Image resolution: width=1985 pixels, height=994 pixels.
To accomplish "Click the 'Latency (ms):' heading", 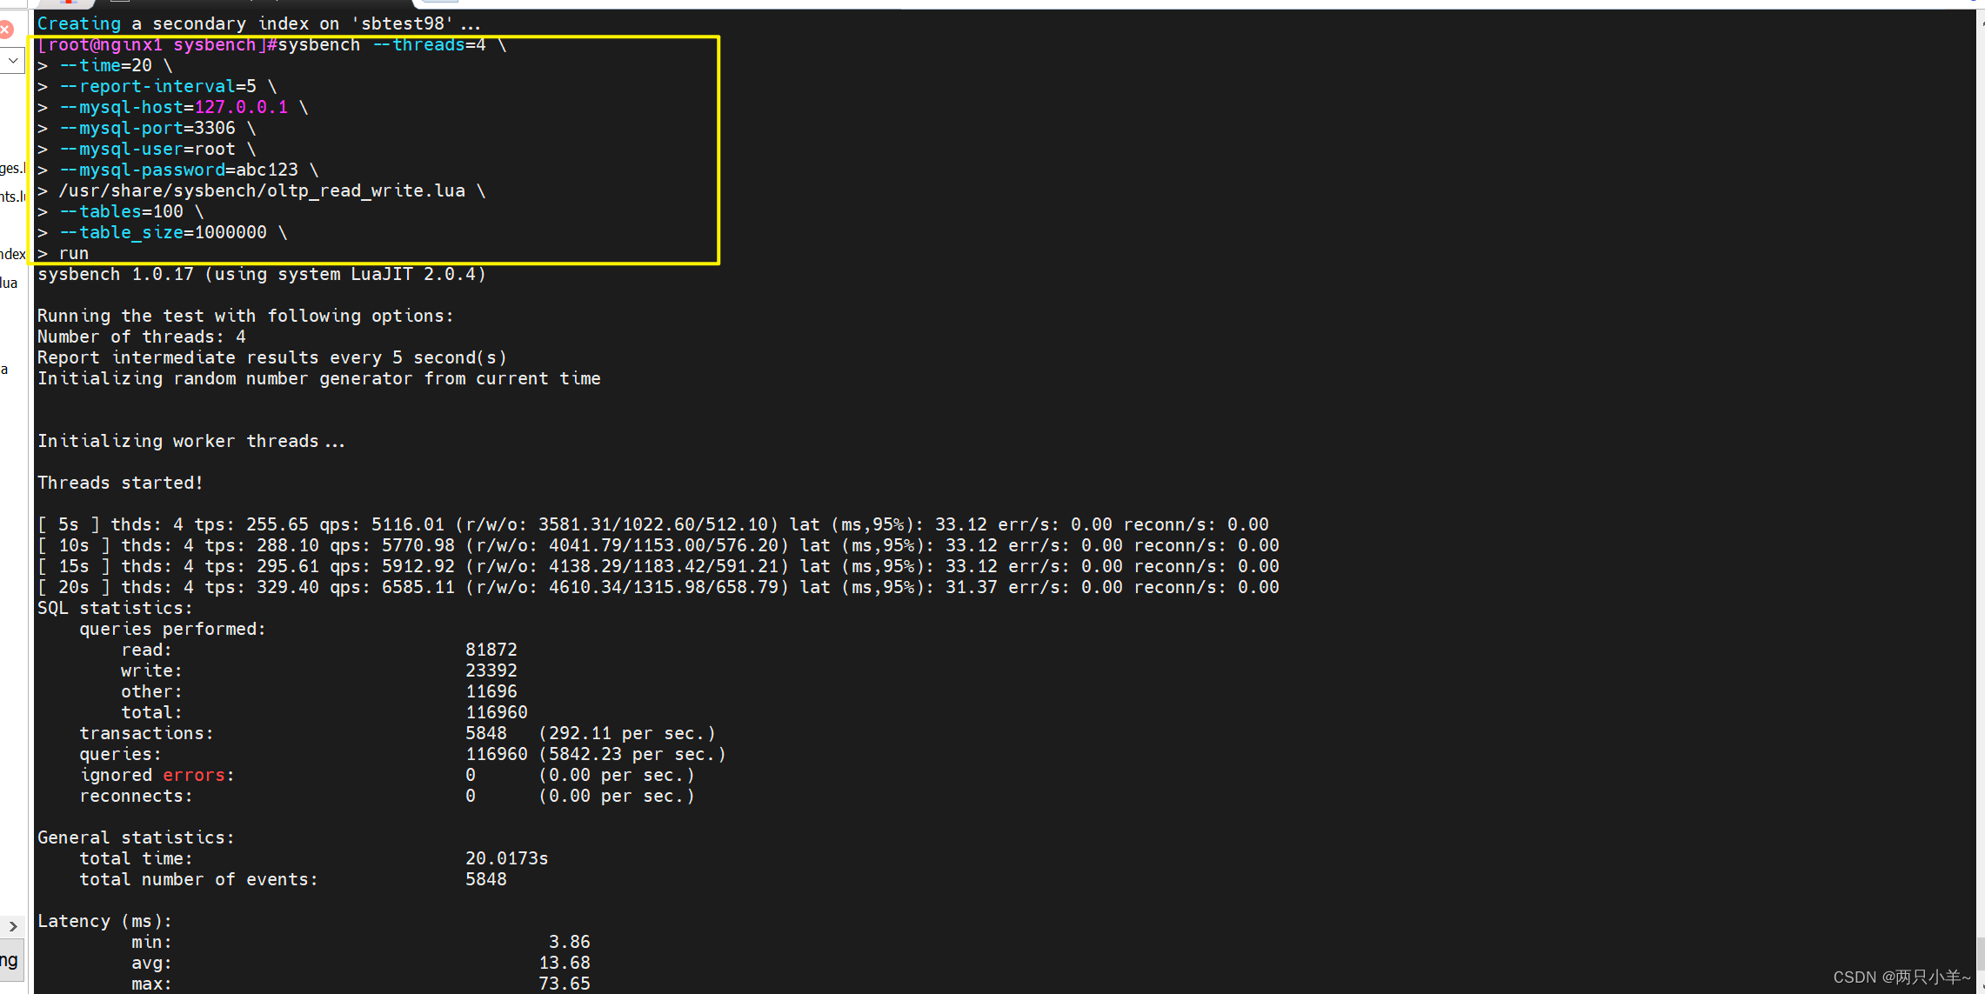I will pyautogui.click(x=105, y=921).
